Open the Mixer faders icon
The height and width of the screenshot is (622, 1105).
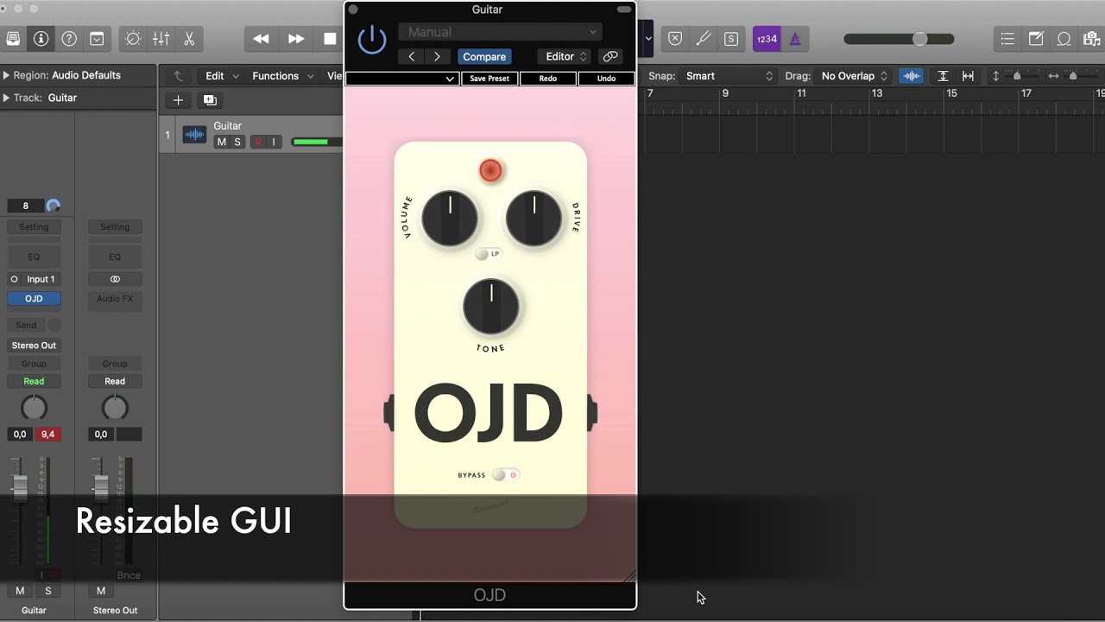pyautogui.click(x=161, y=39)
